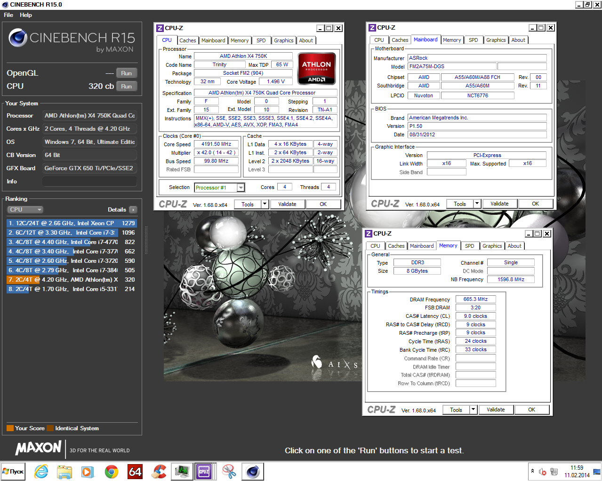602x481 pixels.
Task: Click OK in CPU-Z processor window
Action: (323, 205)
